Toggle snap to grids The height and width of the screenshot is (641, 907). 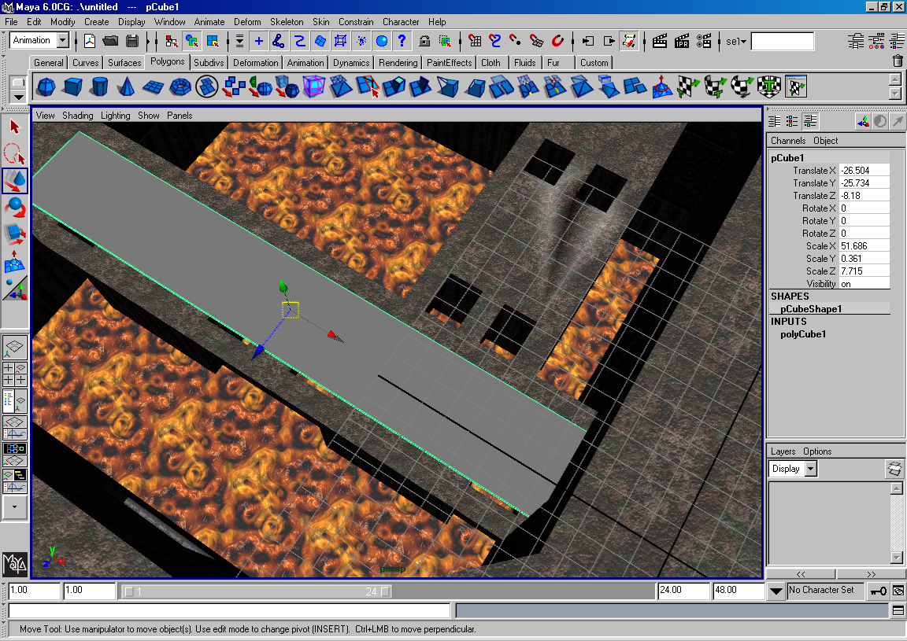click(475, 41)
